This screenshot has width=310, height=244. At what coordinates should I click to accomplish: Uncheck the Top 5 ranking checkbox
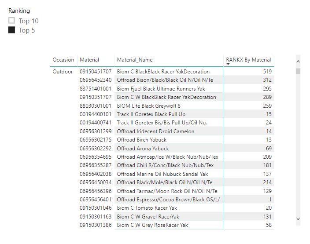pos(11,30)
